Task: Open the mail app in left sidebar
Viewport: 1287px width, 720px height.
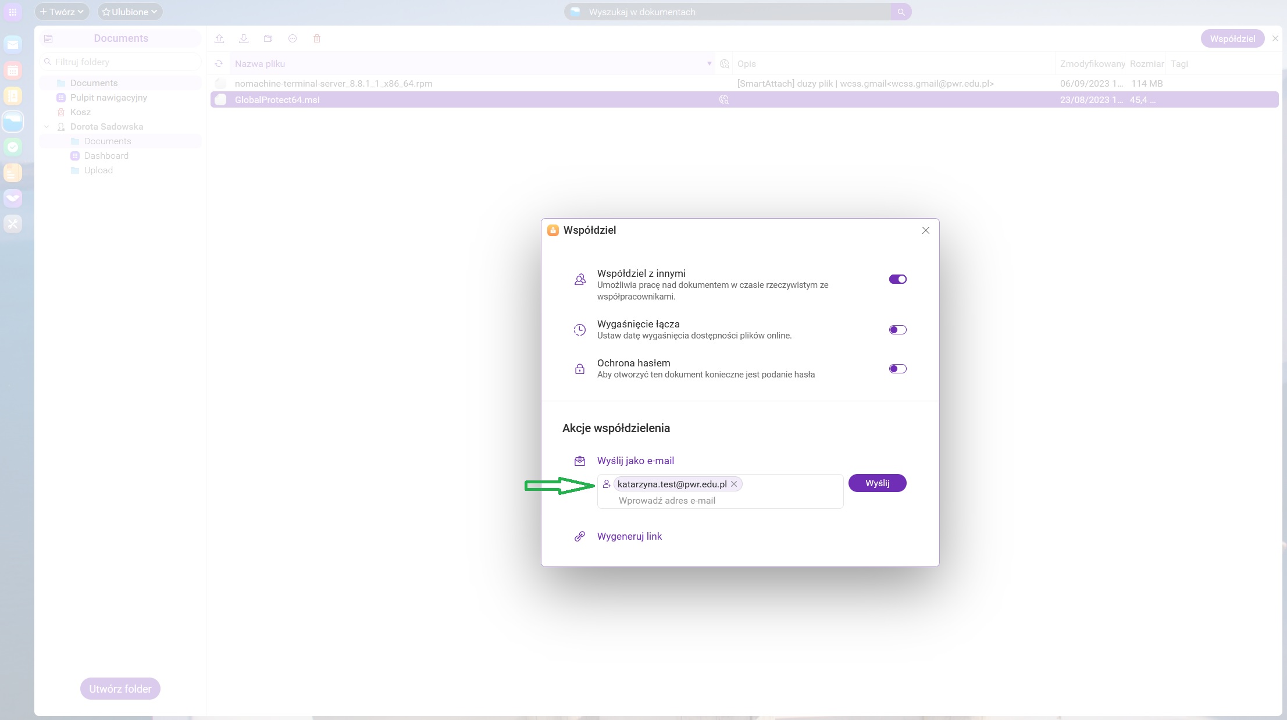Action: [13, 45]
